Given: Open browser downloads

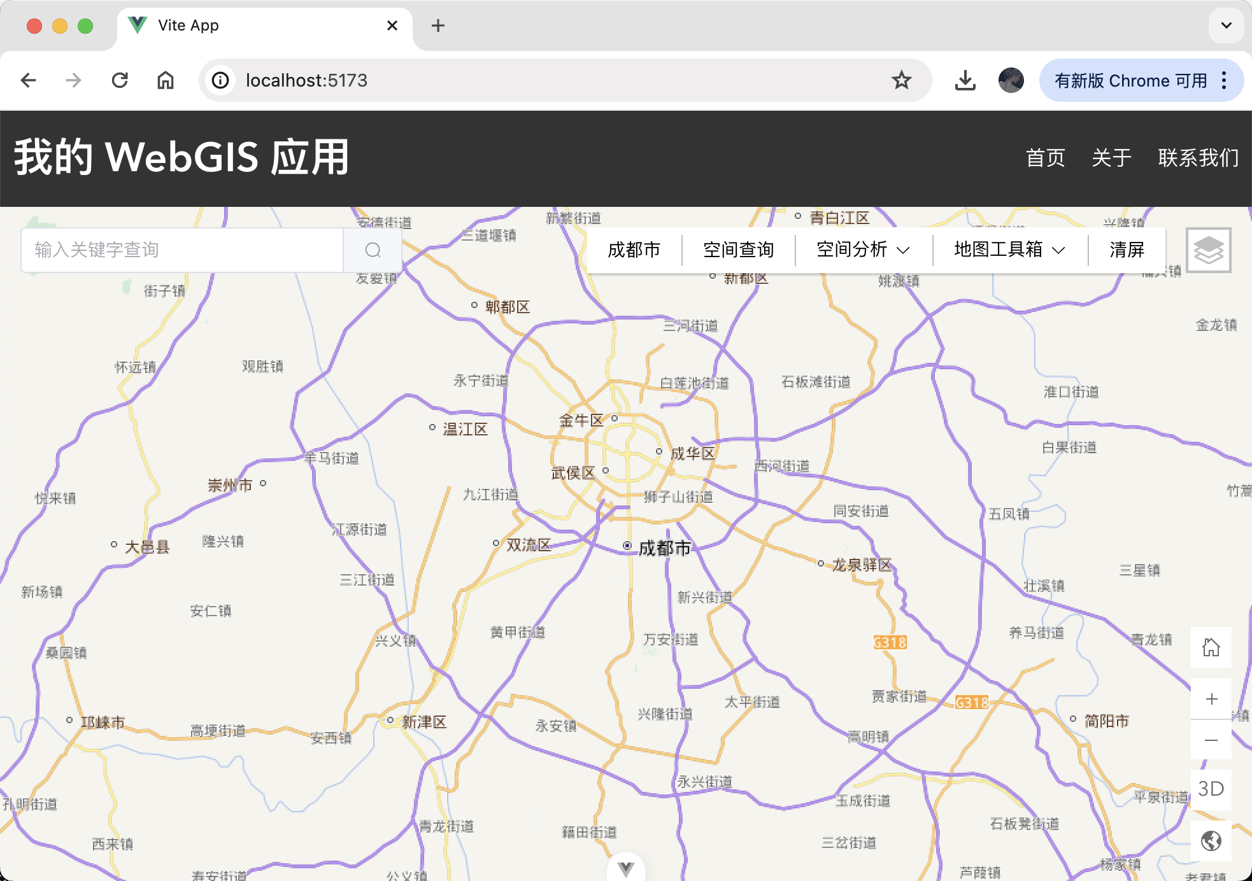Looking at the screenshot, I should 965,80.
